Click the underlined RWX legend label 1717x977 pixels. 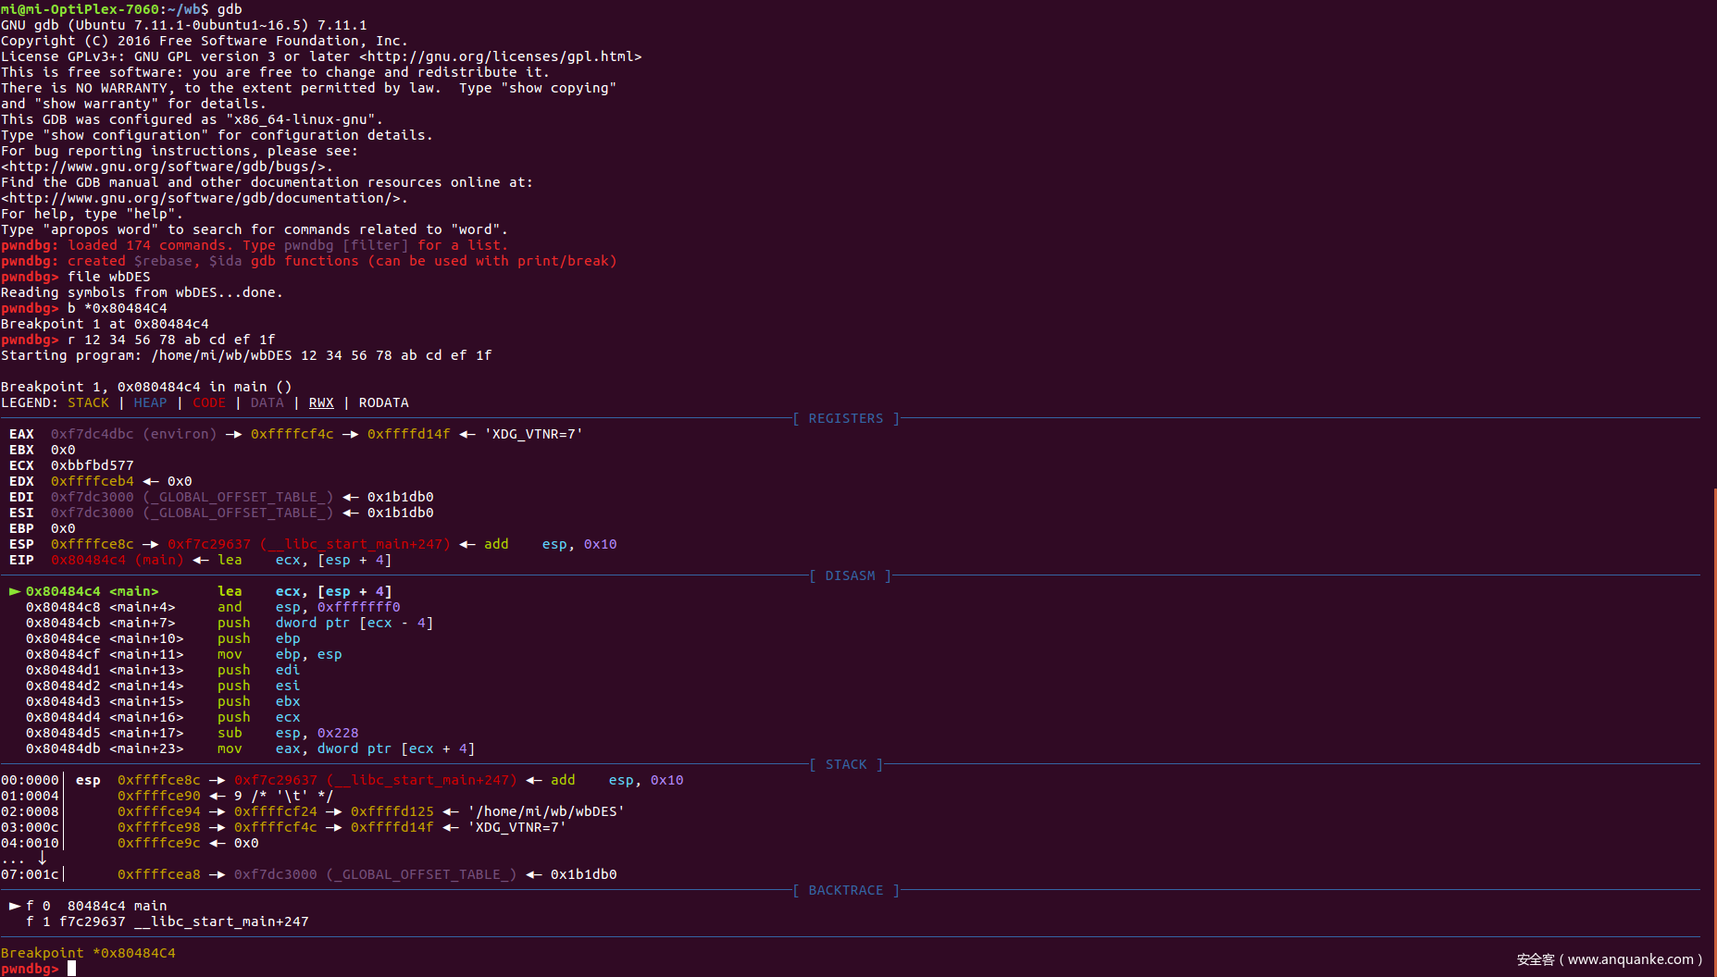[x=321, y=402]
